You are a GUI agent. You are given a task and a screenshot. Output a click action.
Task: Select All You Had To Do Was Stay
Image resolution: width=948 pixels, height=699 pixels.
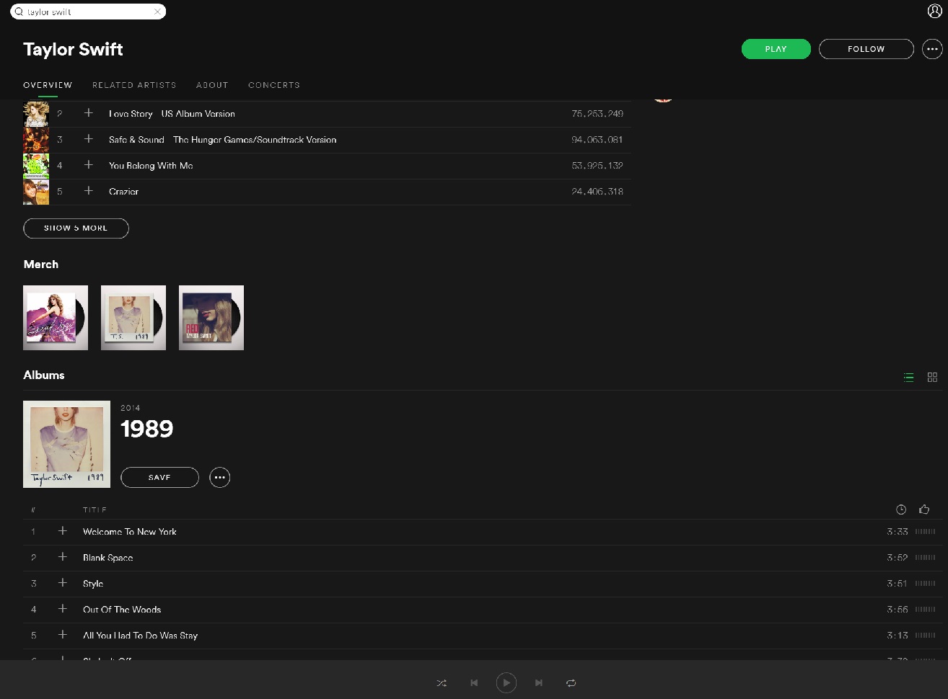(140, 636)
